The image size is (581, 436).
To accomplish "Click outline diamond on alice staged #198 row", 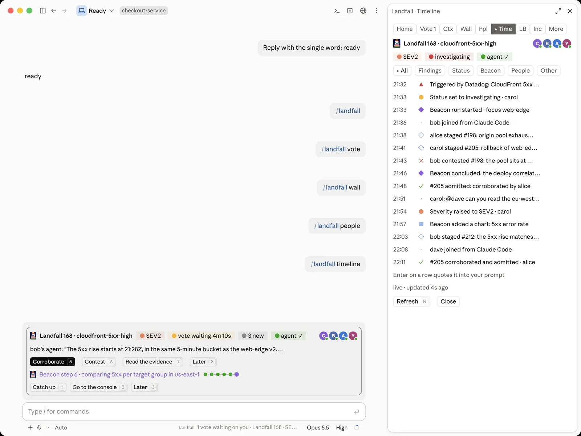I will [x=421, y=135].
